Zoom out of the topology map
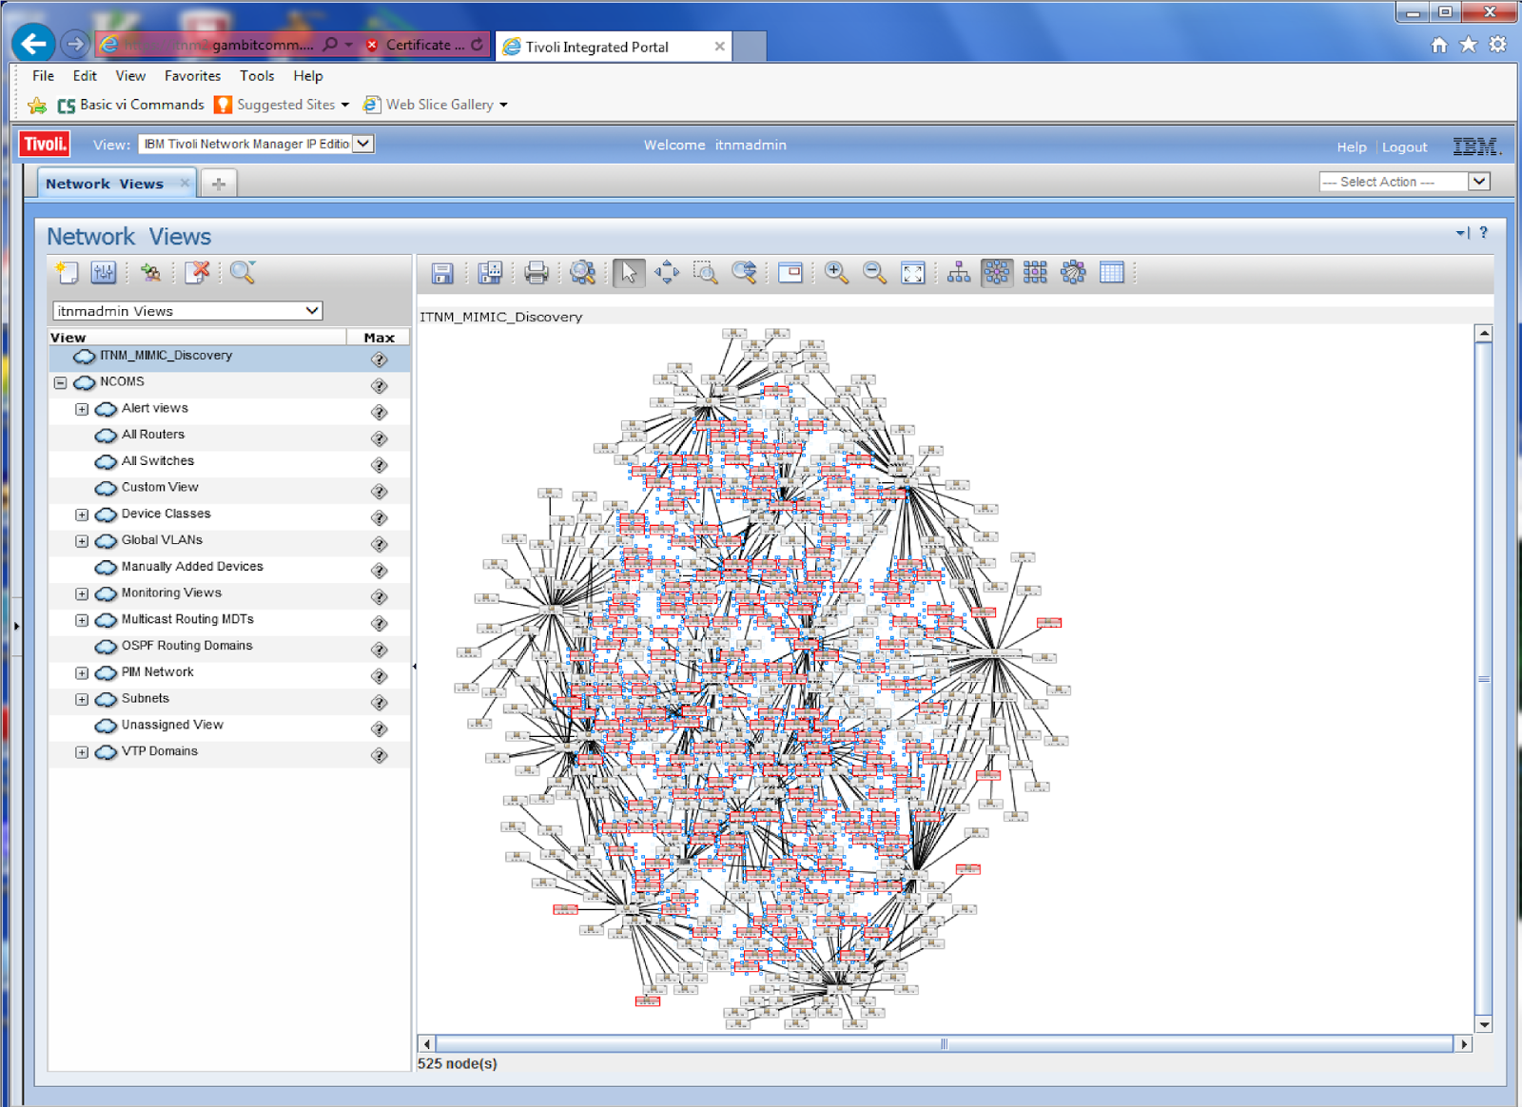The image size is (1522, 1107). pos(874,274)
